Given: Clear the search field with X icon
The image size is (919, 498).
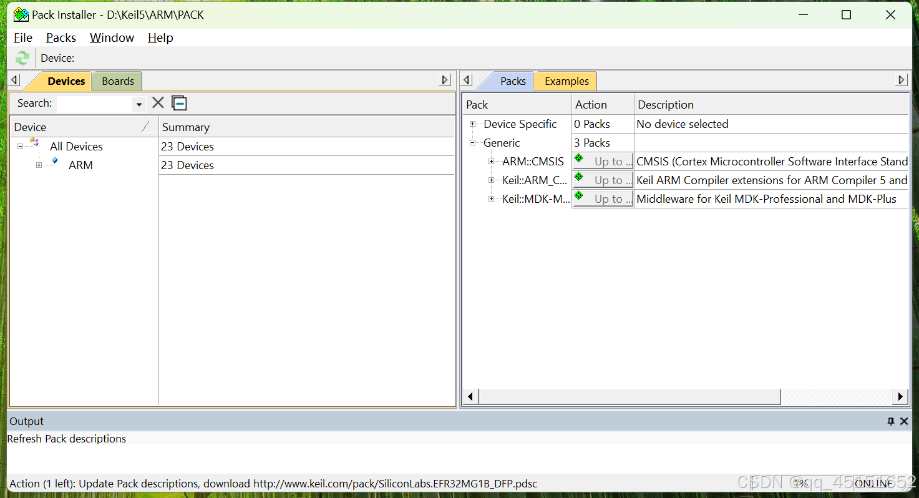Looking at the screenshot, I should point(158,103).
